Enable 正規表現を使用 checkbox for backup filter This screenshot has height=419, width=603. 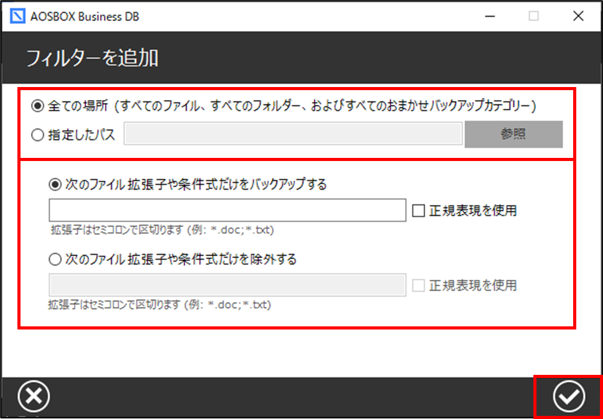point(418,211)
